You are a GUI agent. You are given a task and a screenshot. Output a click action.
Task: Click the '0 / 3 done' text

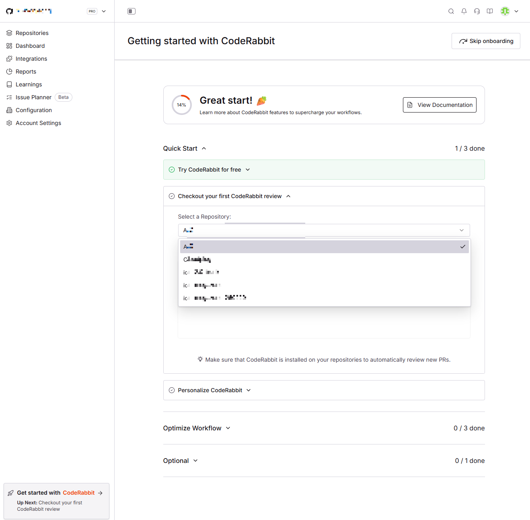pos(469,428)
